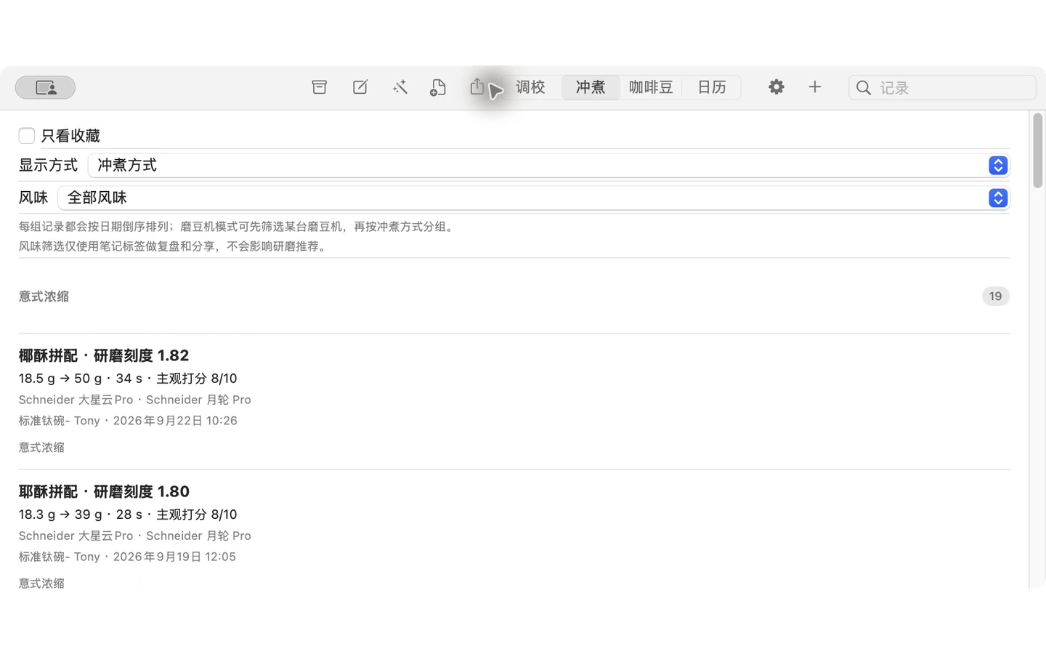
Task: Switch to the 日历 tab
Action: [712, 87]
